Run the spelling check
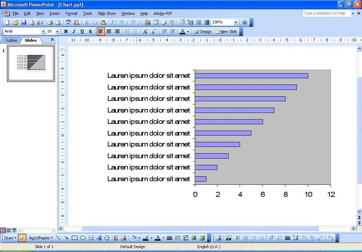Viewport: 362px width, 252px height. click(x=68, y=22)
